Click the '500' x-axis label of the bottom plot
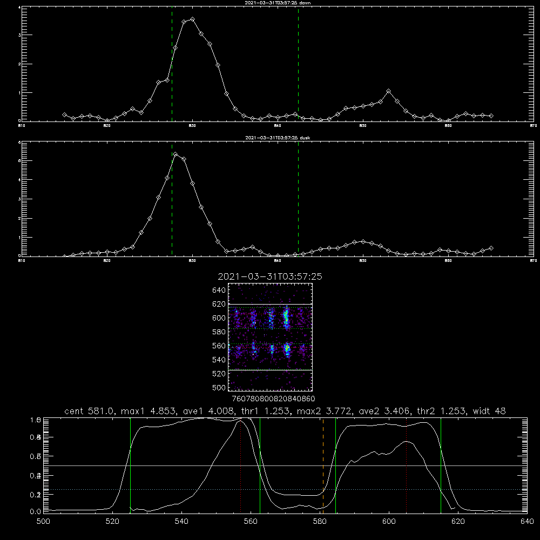540x540 pixels. click(43, 522)
